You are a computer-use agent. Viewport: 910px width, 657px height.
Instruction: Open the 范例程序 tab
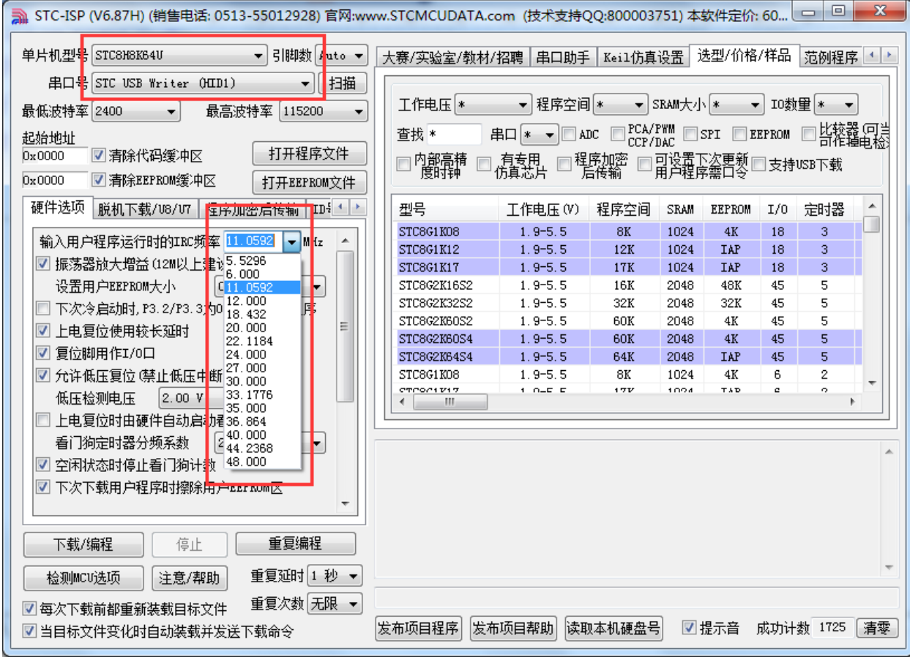830,58
